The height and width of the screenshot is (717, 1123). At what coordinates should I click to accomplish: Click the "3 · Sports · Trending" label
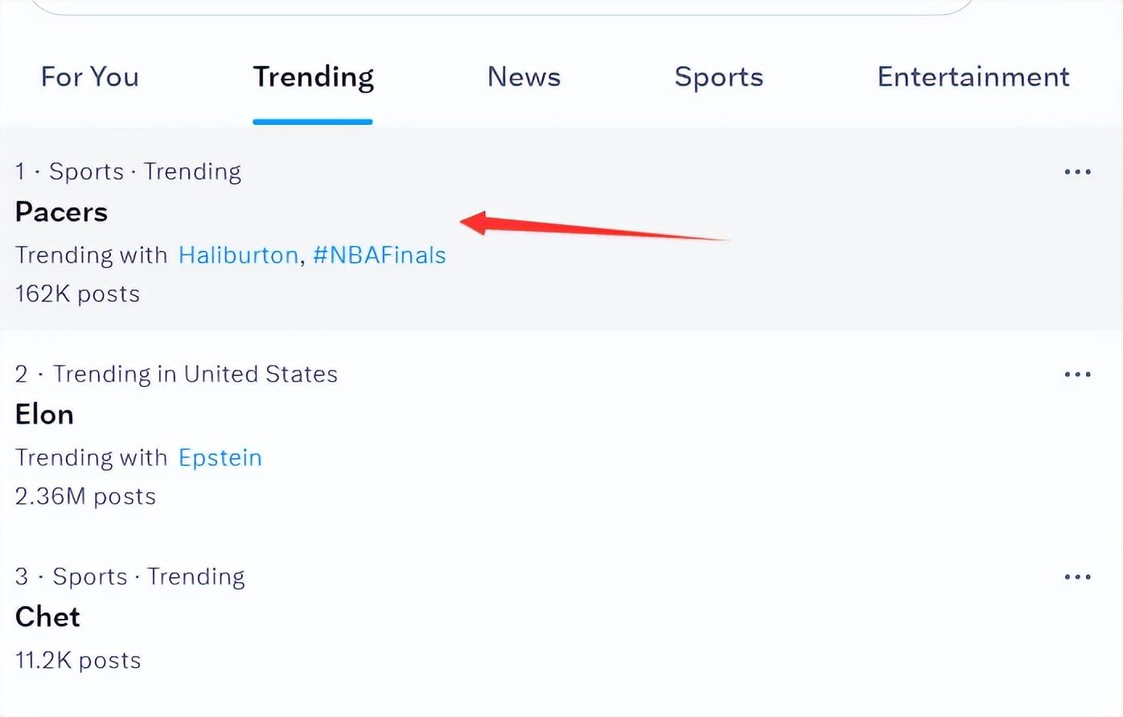(130, 577)
